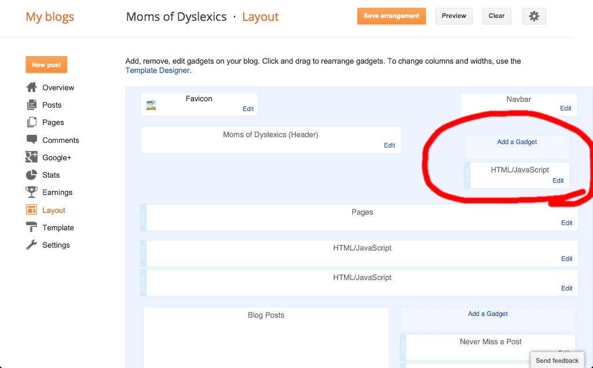Create a New post
This screenshot has height=368, width=593.
46,65
